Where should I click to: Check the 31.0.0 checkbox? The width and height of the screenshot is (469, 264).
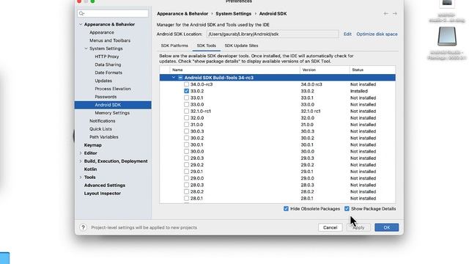186,125
